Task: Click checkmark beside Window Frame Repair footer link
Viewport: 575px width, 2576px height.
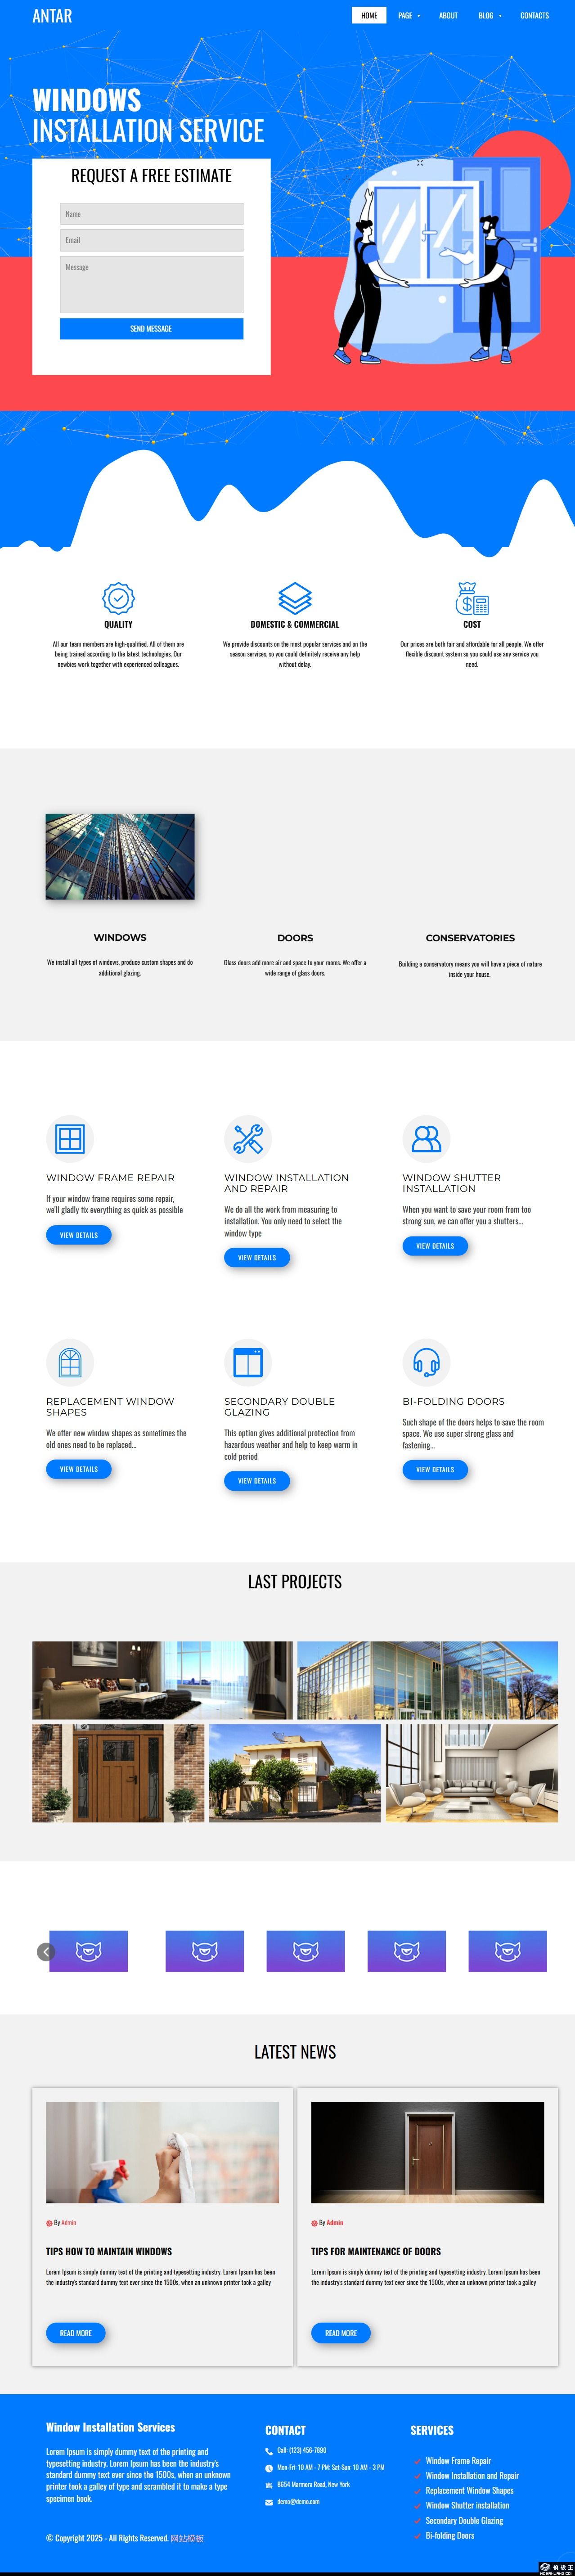Action: tap(417, 2461)
